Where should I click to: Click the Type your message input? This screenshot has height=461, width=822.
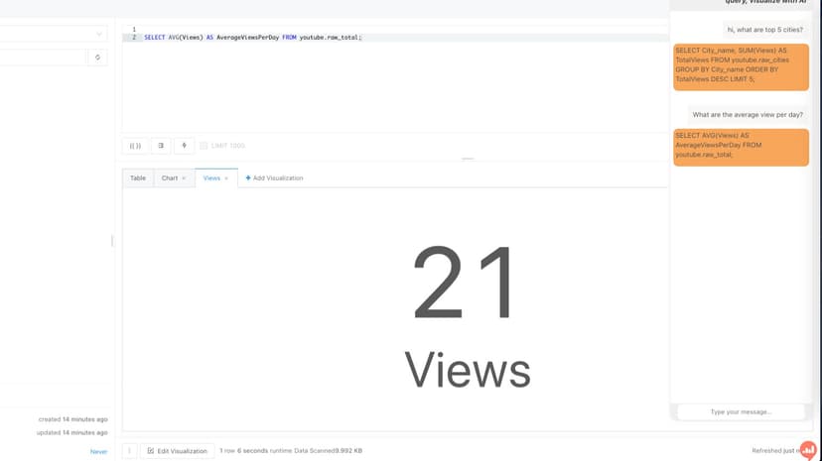click(741, 411)
